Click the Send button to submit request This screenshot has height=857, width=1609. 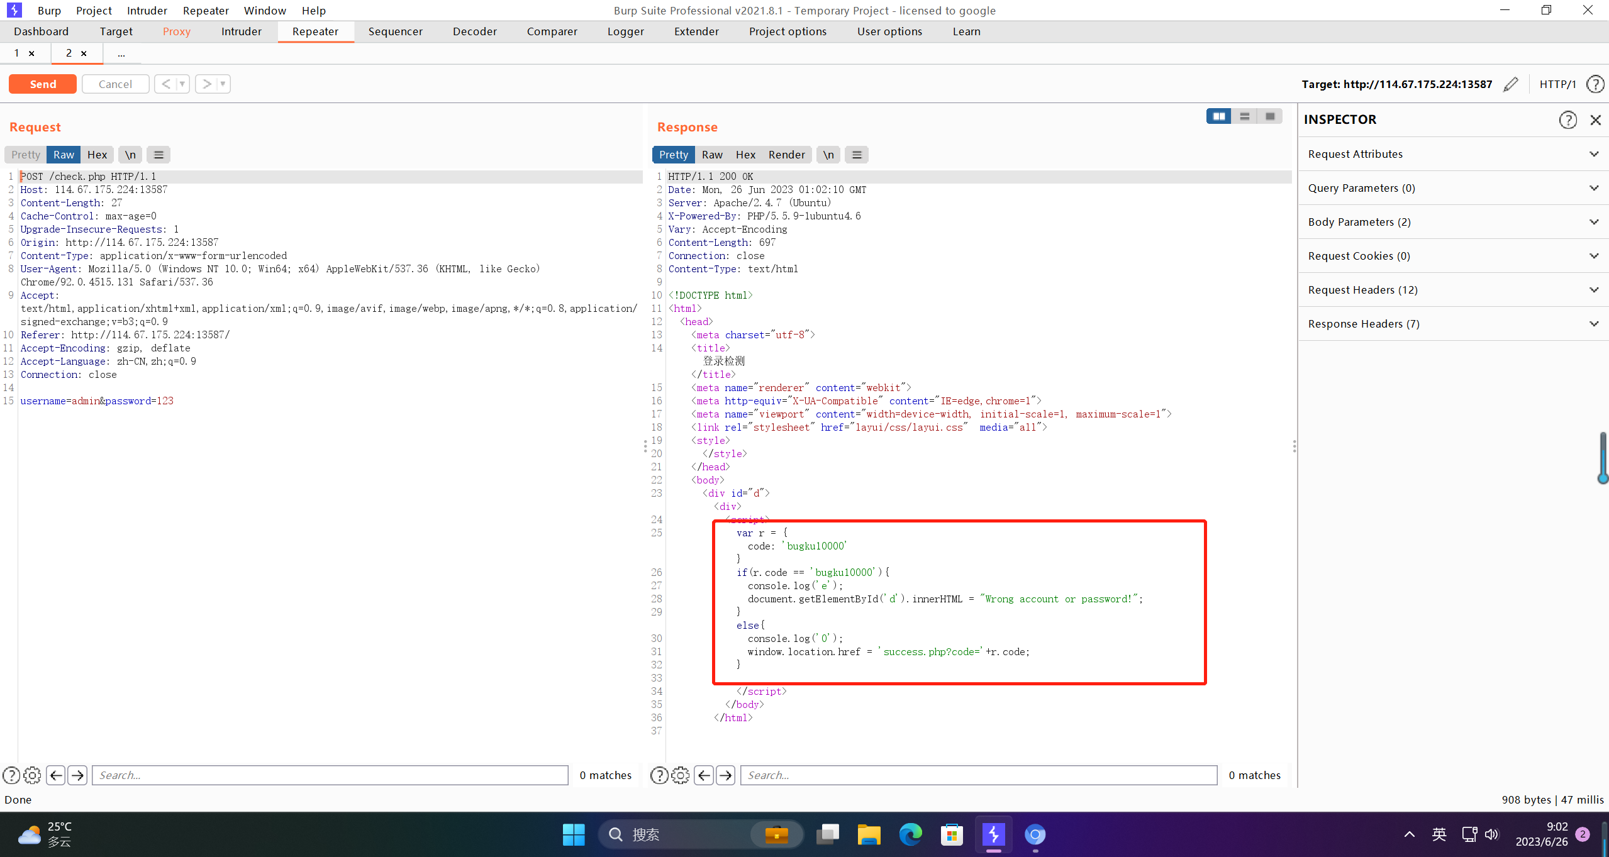[43, 83]
